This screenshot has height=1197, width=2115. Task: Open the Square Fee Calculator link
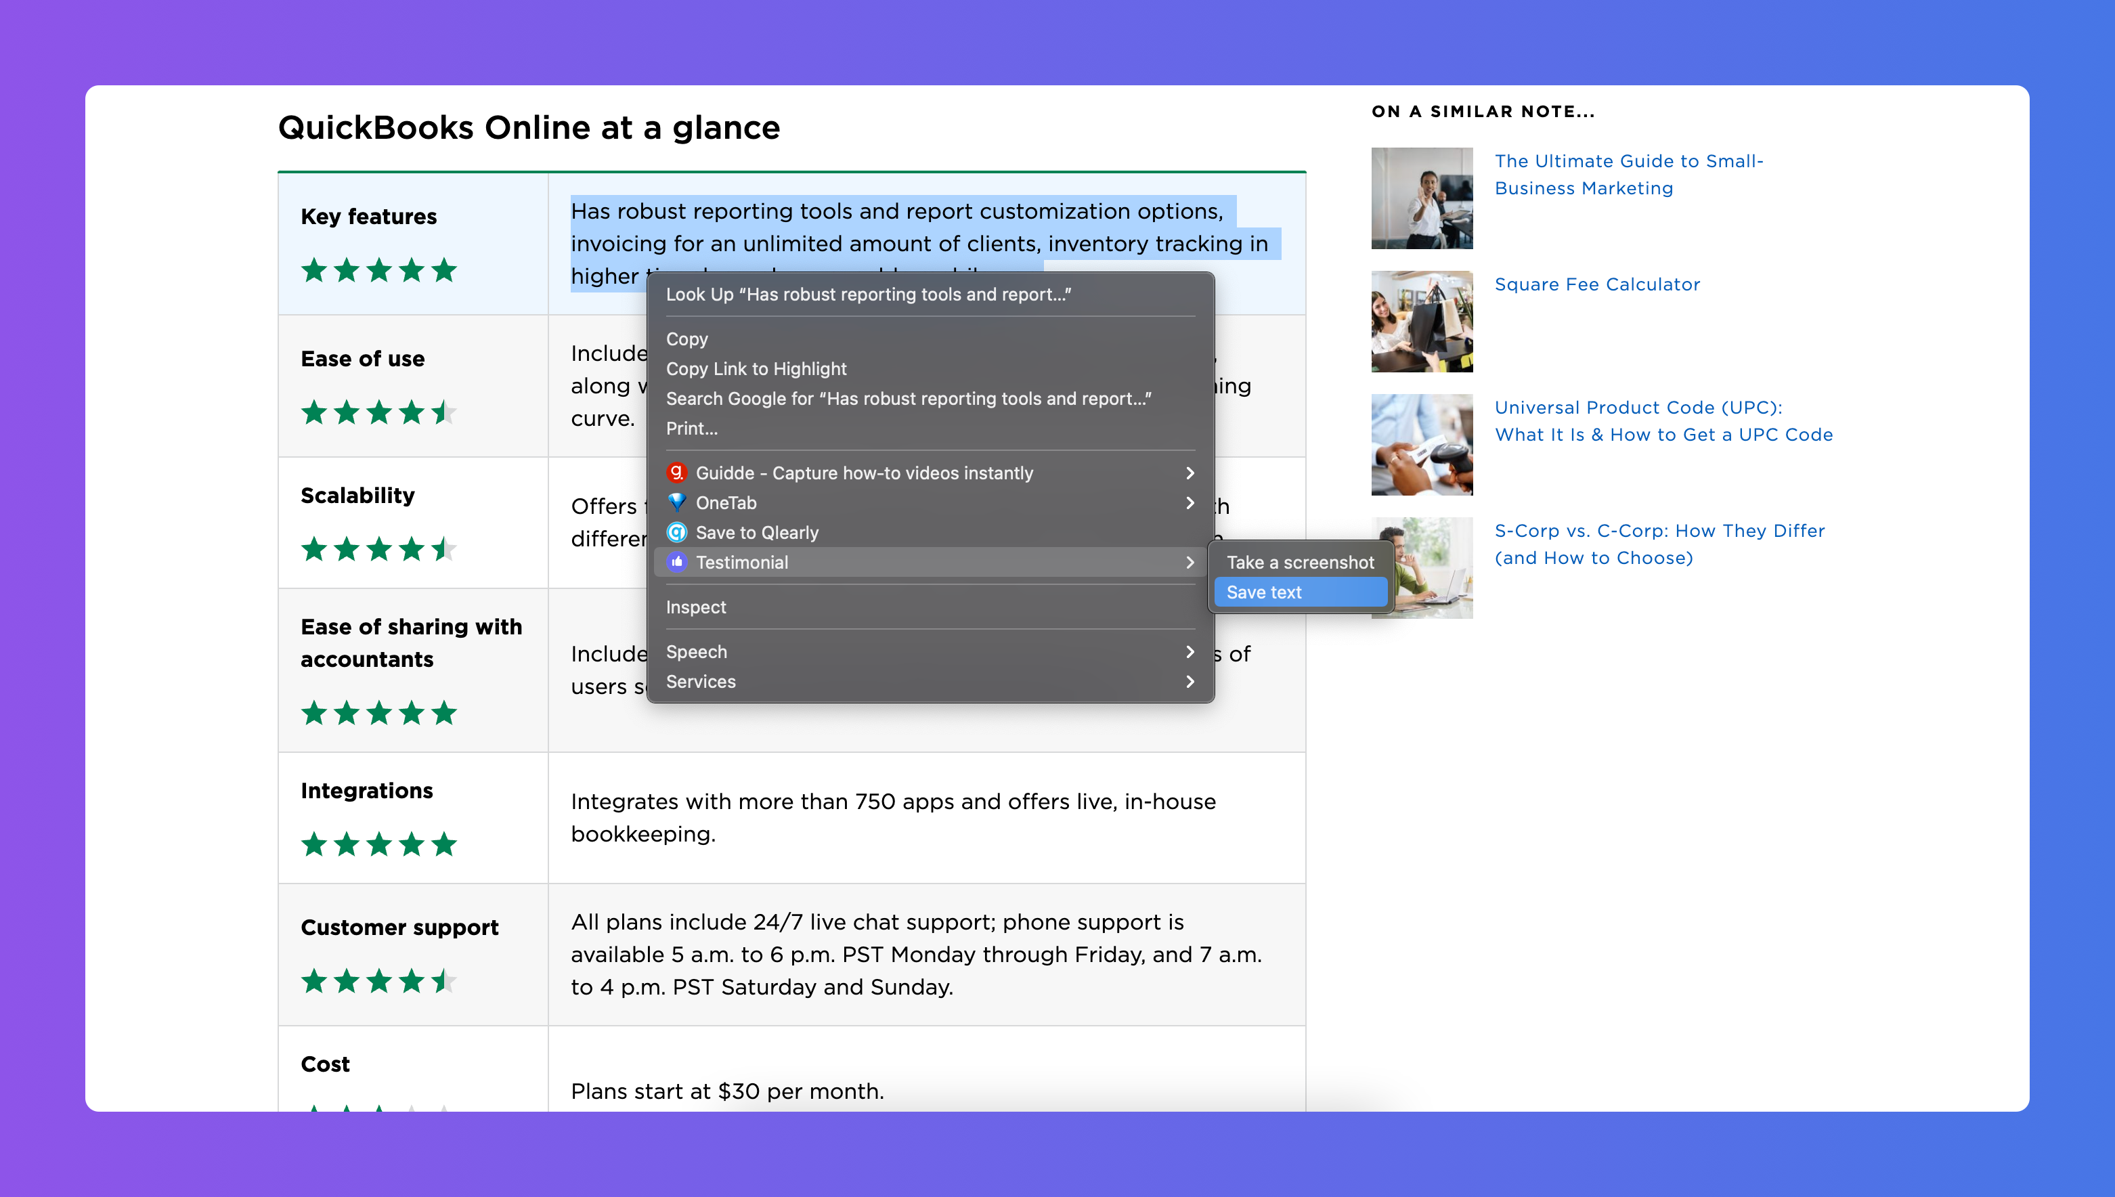coord(1596,284)
